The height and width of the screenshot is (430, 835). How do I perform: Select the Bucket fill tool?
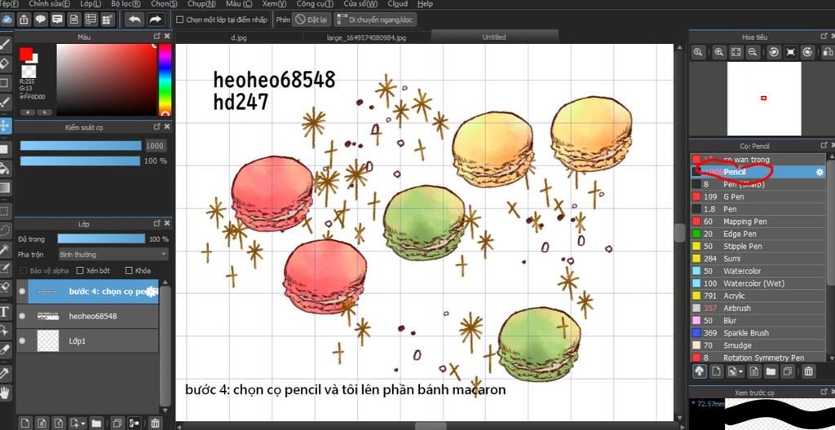pos(5,169)
